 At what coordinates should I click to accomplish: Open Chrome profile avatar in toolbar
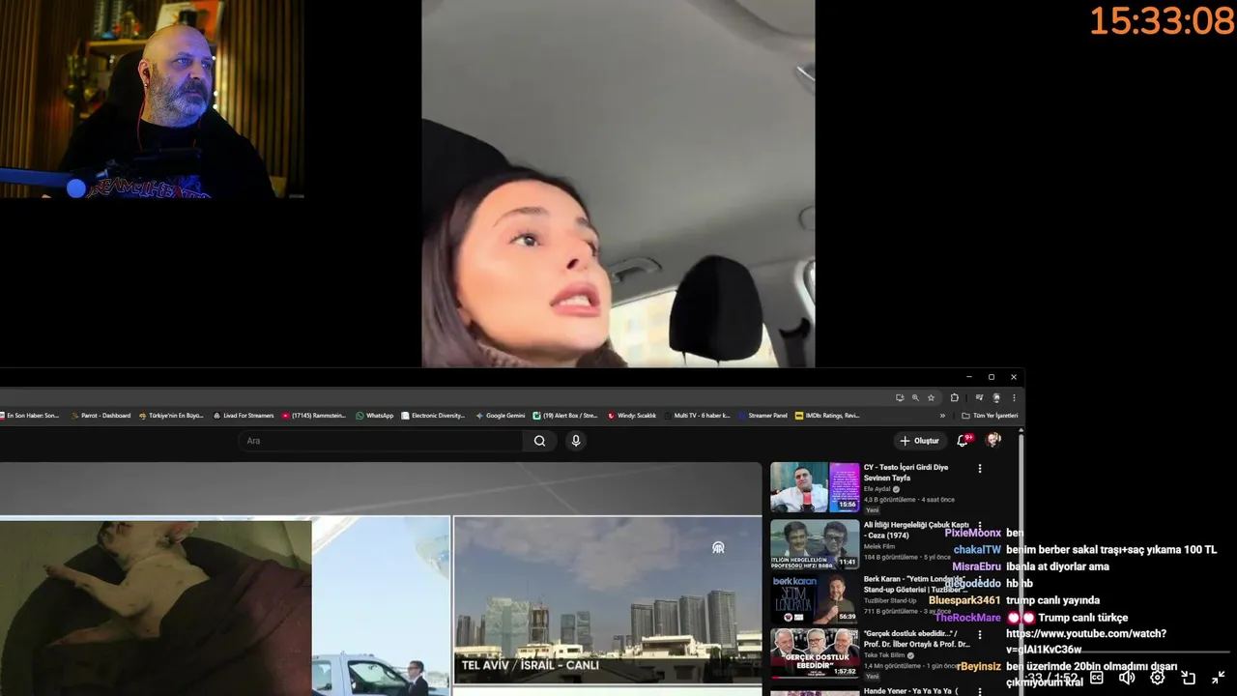click(996, 397)
